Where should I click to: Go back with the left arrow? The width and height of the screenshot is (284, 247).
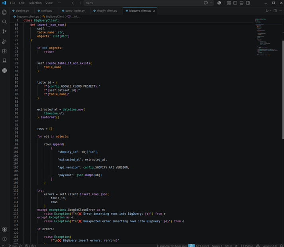click(x=74, y=3)
